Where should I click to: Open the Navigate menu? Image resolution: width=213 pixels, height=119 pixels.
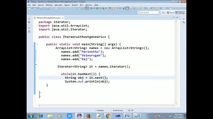pos(59,5)
